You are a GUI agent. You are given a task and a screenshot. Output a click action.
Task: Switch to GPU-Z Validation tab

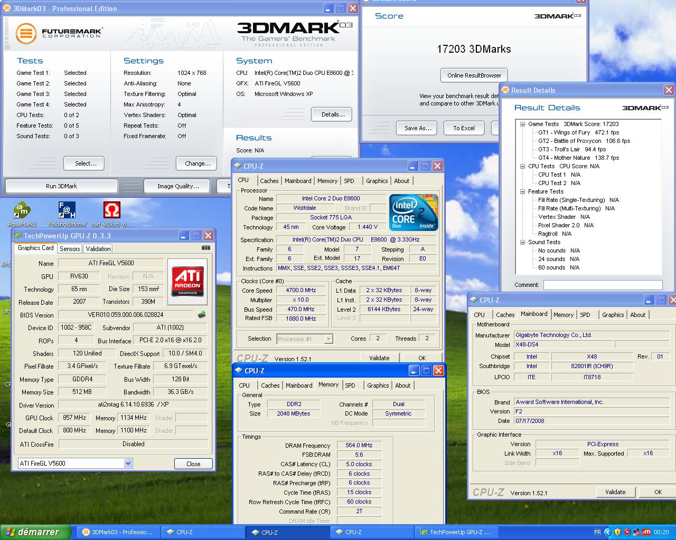pyautogui.click(x=98, y=249)
